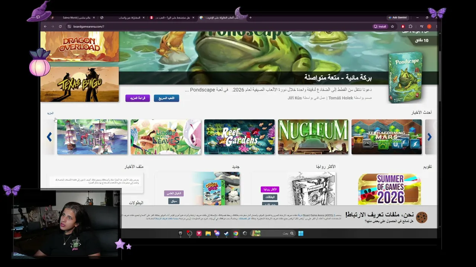Open Google Chrome from the taskbar
The image size is (476, 267).
click(235, 233)
